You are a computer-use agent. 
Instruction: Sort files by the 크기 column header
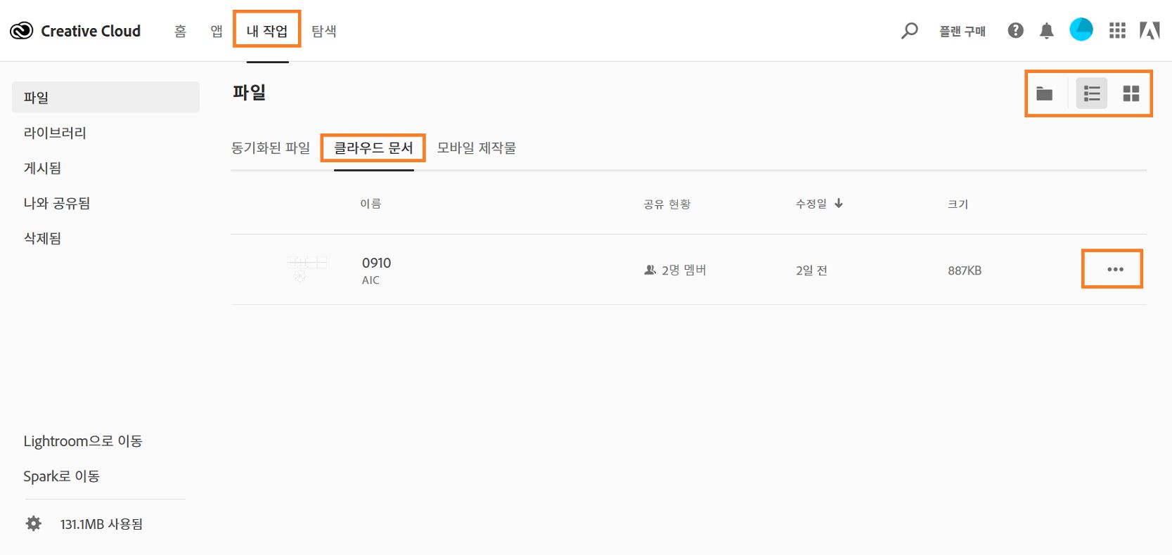pyautogui.click(x=957, y=204)
